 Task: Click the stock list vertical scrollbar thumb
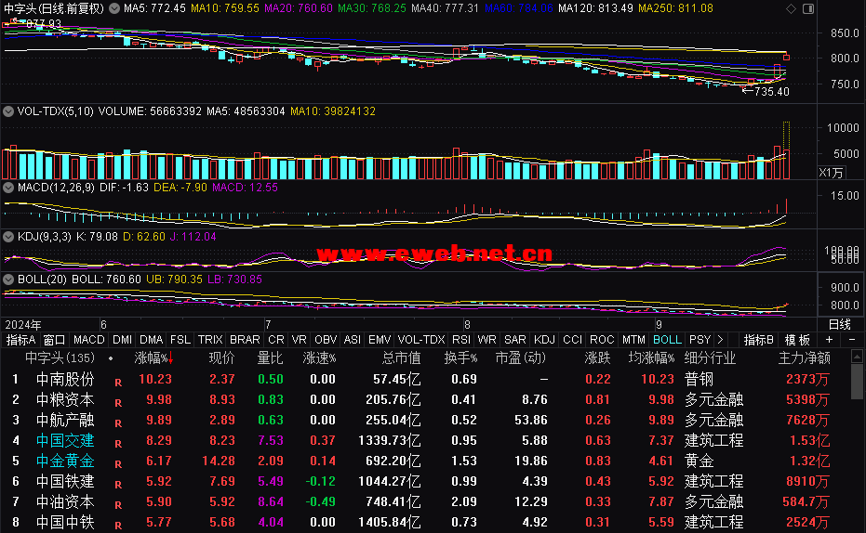(x=857, y=381)
